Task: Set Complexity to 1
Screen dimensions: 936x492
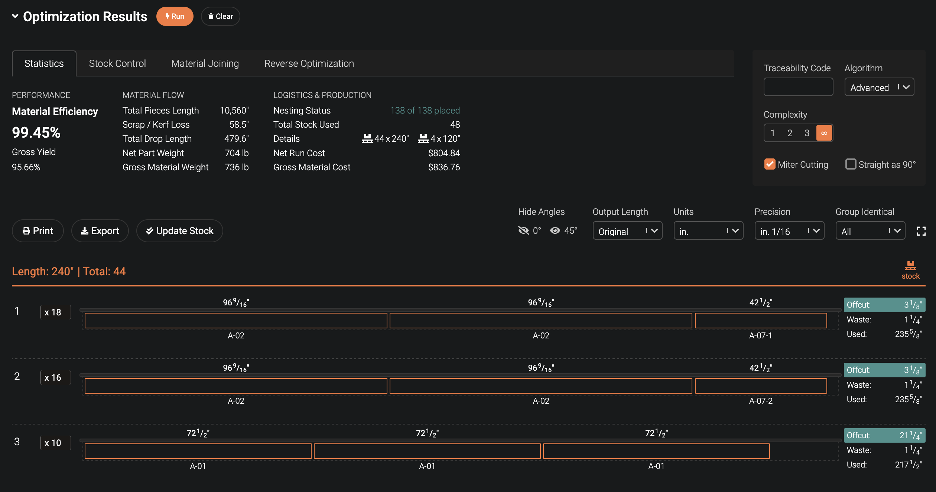Action: 773,133
